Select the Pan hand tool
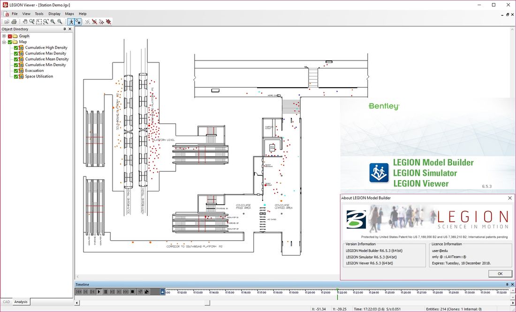The image size is (516, 312). pos(25,22)
